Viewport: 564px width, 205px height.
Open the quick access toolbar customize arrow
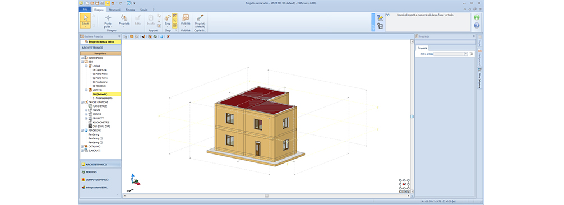[134, 3]
